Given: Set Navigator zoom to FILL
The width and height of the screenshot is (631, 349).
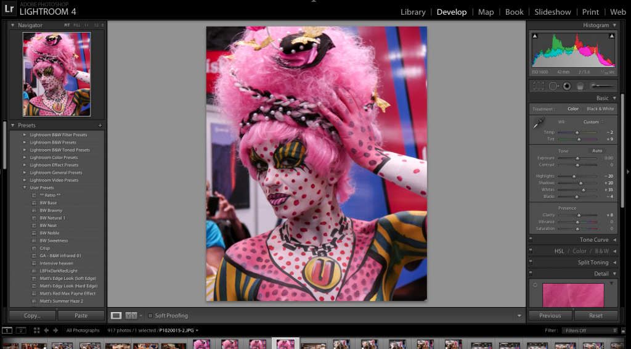Looking at the screenshot, I should pyautogui.click(x=77, y=25).
